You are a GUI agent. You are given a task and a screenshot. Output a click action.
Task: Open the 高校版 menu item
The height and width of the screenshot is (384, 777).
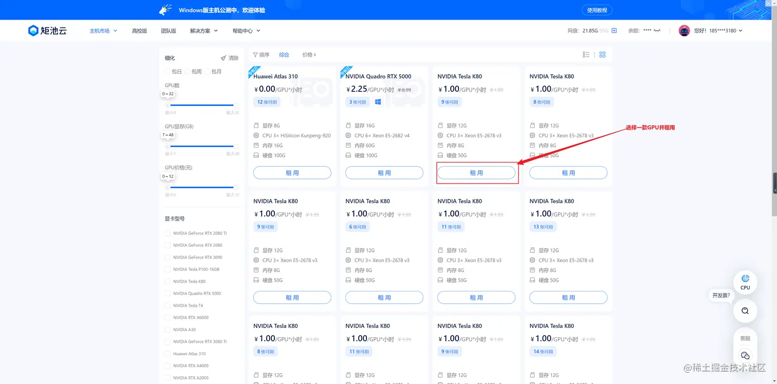coord(139,31)
